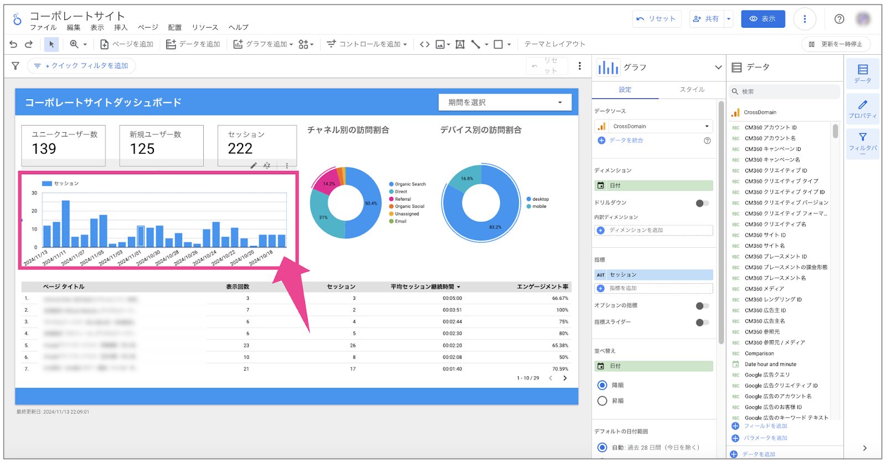This screenshot has height=463, width=886.
Task: Open the share dropdown arrow
Action: 729,19
